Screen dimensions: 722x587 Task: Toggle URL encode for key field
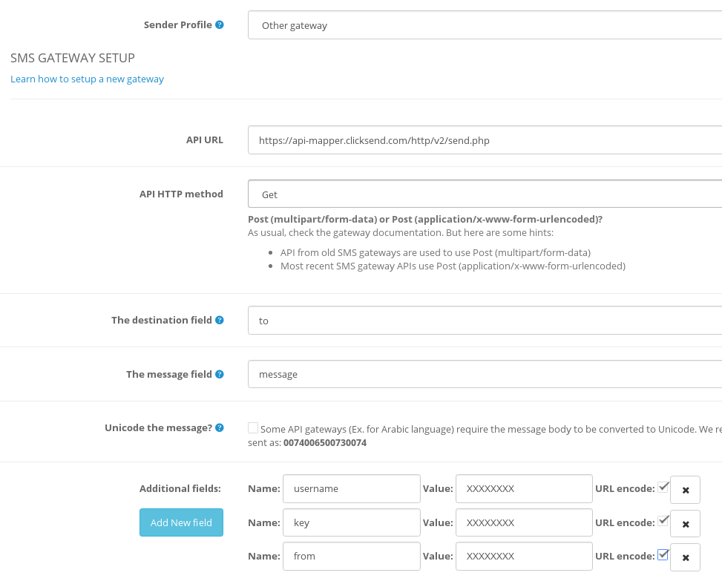[x=663, y=520]
